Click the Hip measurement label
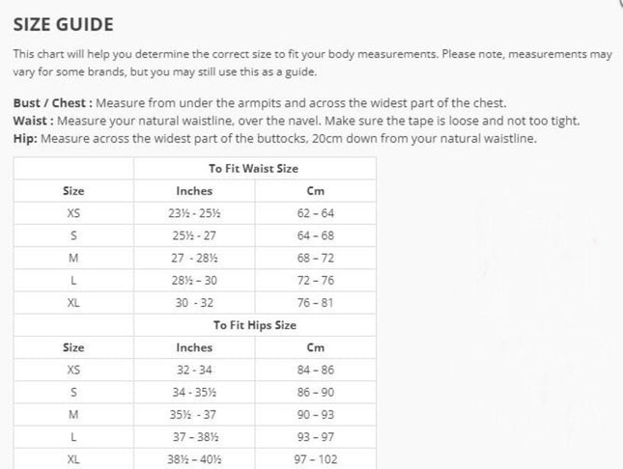623x469 pixels. (25, 139)
